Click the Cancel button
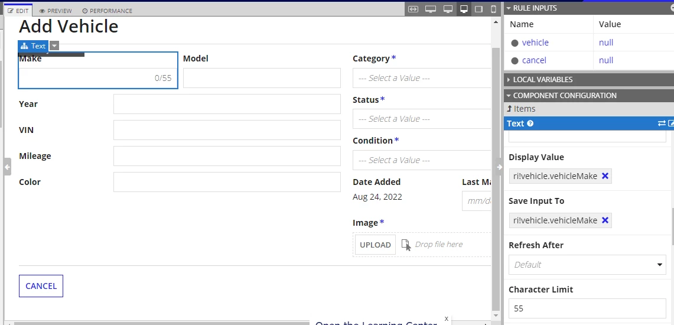 coord(41,286)
